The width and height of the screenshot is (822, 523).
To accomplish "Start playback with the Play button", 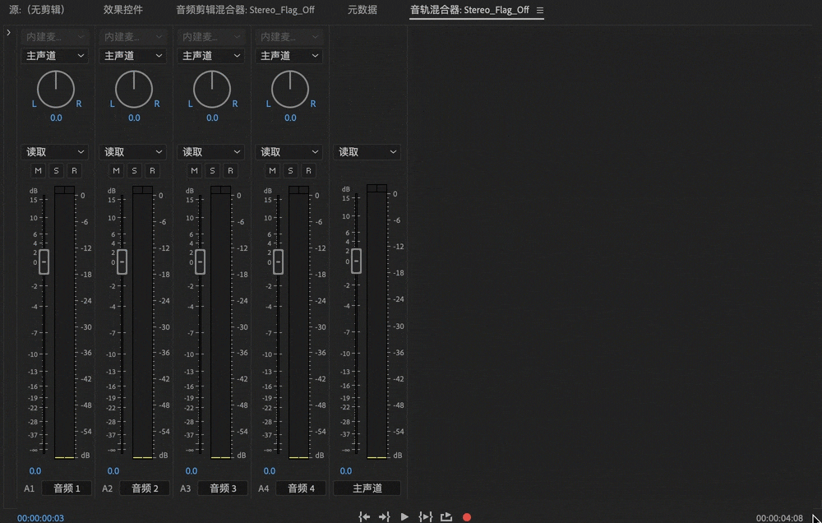I will (x=404, y=516).
